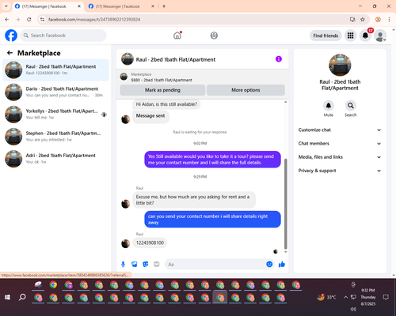Open emoji picker in message box

coord(269,264)
